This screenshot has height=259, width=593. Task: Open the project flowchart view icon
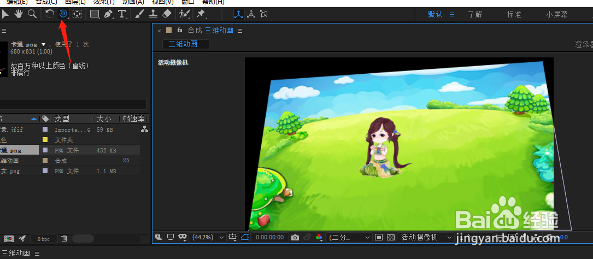pyautogui.click(x=144, y=129)
